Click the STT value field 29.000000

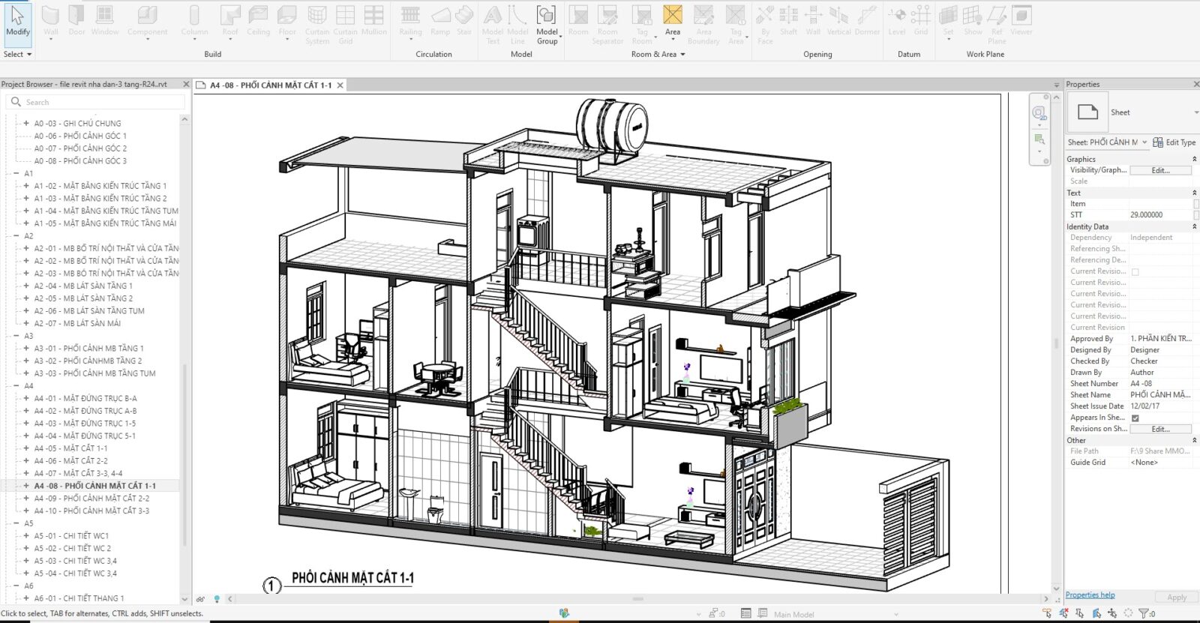click(x=1160, y=214)
